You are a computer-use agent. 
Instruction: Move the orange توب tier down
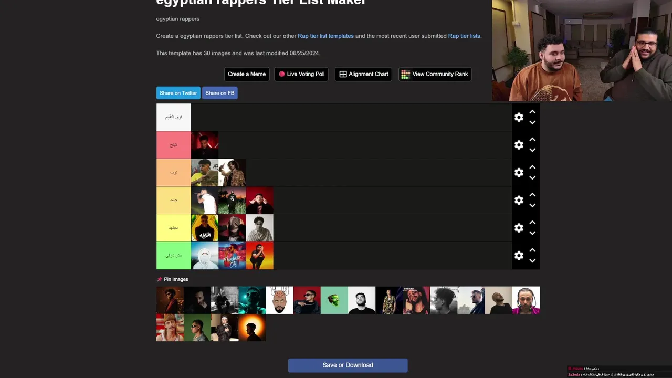click(x=532, y=178)
